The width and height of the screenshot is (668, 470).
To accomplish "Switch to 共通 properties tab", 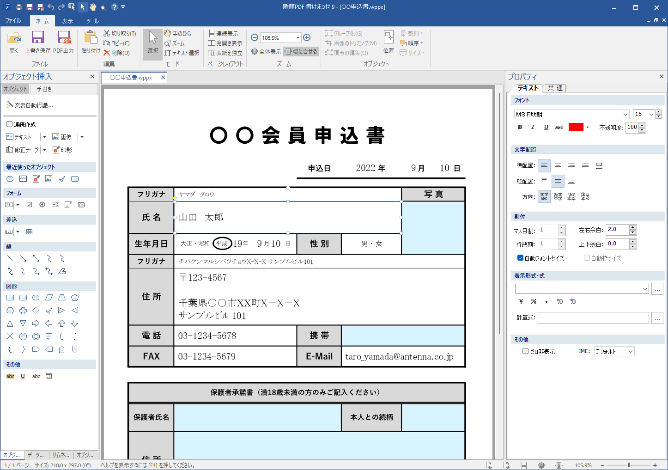I will point(555,88).
